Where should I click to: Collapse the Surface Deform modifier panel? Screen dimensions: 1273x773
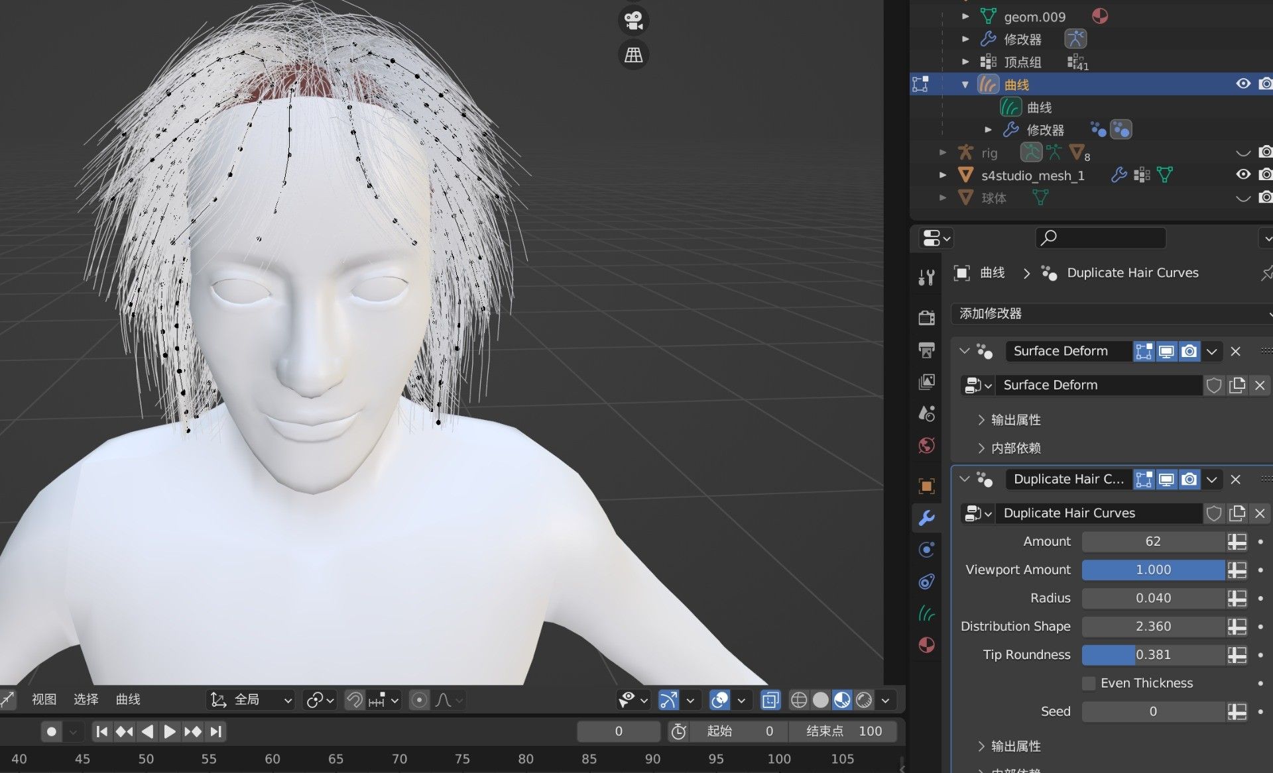click(x=965, y=351)
